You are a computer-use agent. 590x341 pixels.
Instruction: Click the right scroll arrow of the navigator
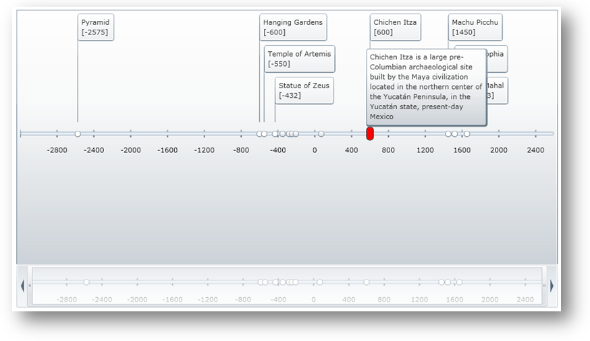(552, 286)
